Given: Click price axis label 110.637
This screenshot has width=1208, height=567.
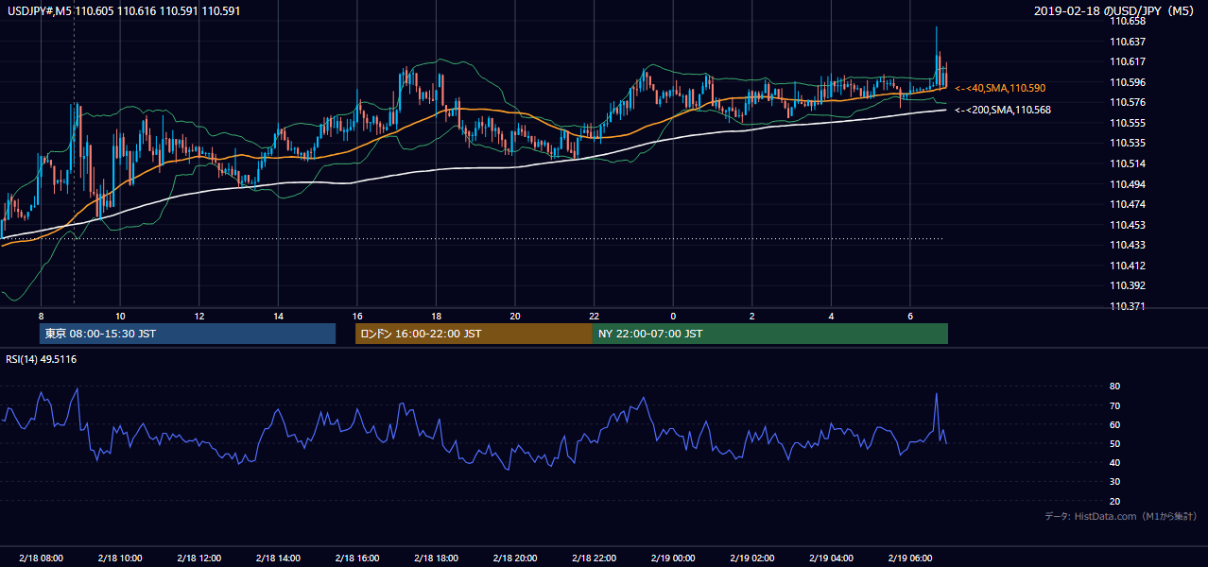Looking at the screenshot, I should pyautogui.click(x=1127, y=42).
